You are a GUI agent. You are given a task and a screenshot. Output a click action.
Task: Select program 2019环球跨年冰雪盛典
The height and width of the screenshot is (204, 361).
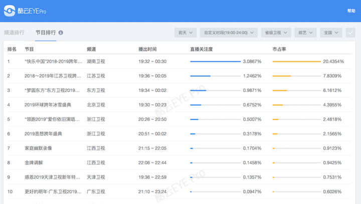coord(48,105)
